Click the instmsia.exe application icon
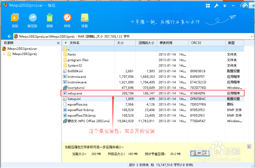This screenshot has height=168, width=255. coord(65,77)
